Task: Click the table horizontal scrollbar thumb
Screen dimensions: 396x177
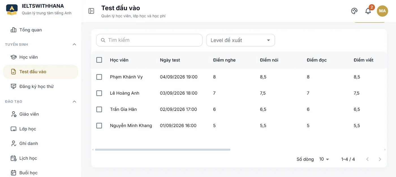Action: 163,150
